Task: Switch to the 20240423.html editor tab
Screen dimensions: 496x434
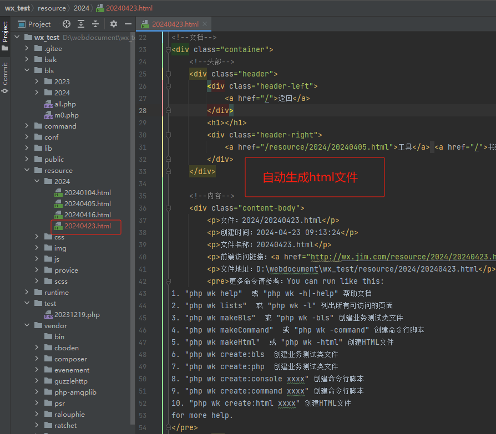Action: pos(175,24)
